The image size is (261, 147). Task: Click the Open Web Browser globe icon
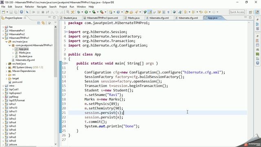point(174,12)
